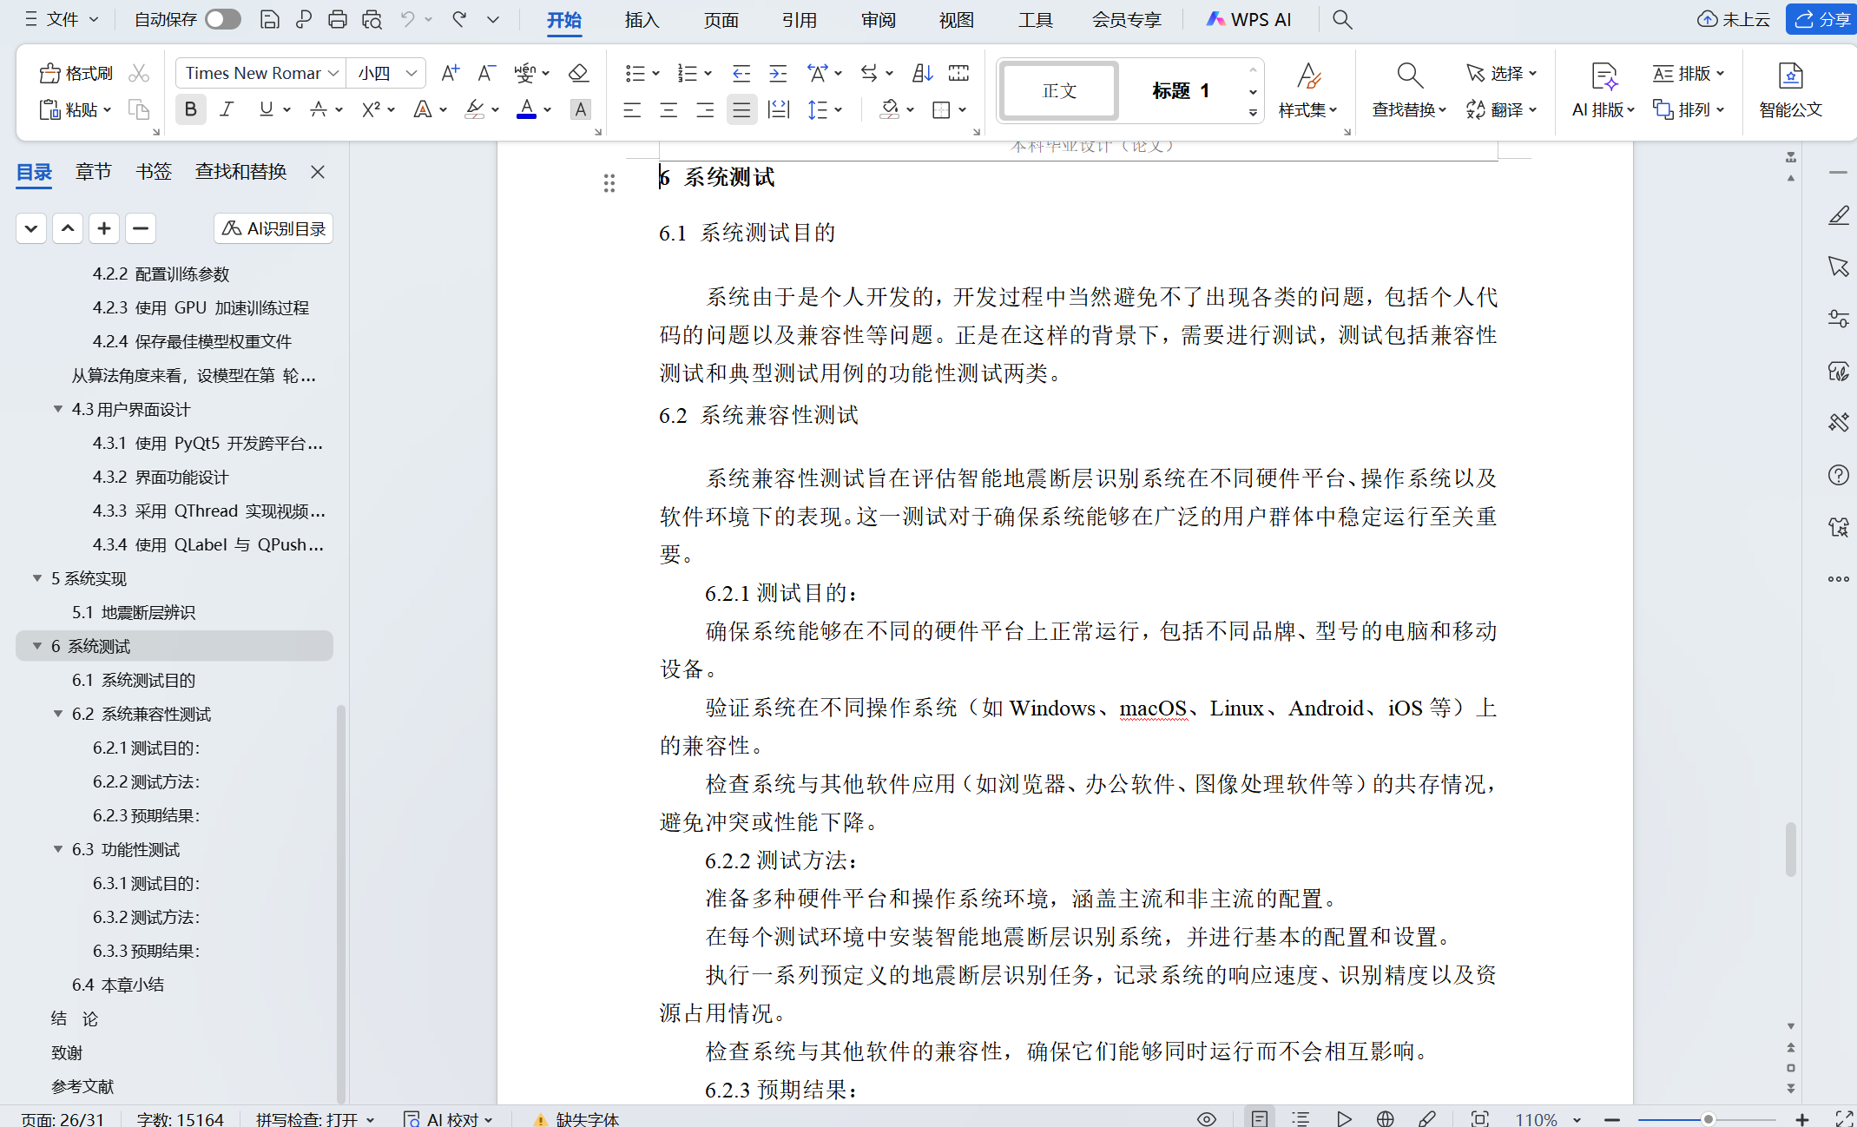The width and height of the screenshot is (1857, 1127).
Task: Click the Undo arrow icon
Action: [406, 19]
